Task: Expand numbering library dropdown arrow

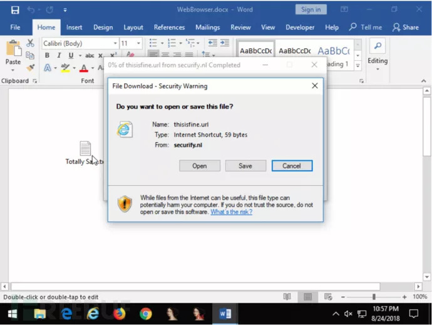Action: [x=181, y=43]
